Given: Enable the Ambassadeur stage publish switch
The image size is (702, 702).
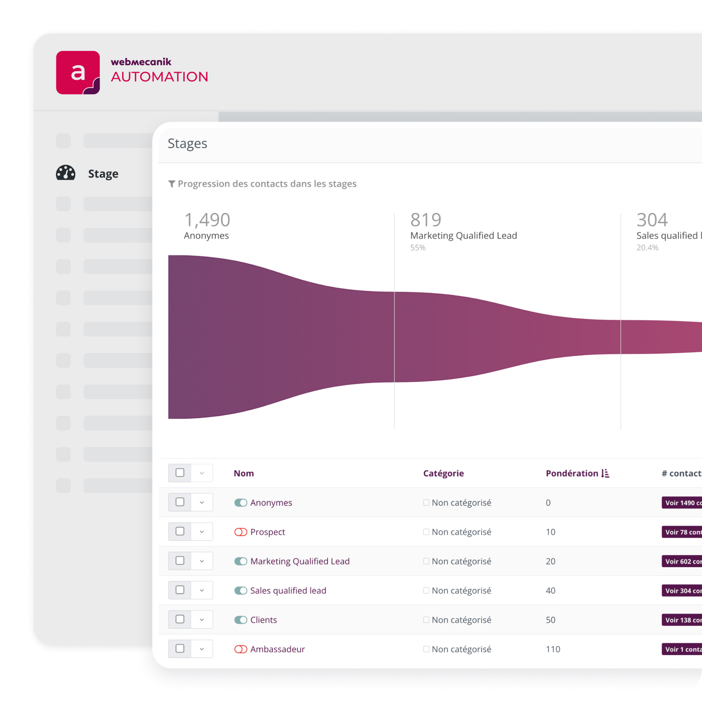Looking at the screenshot, I should tap(241, 649).
